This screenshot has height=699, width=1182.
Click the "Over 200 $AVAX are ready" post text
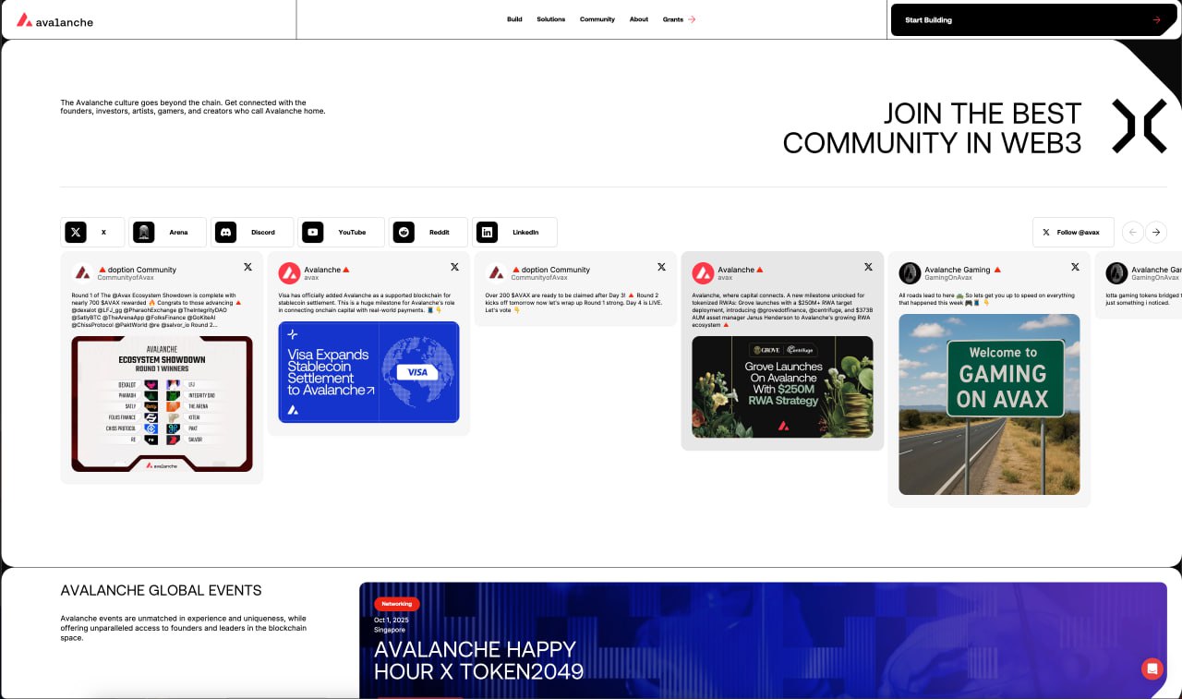pyautogui.click(x=572, y=302)
